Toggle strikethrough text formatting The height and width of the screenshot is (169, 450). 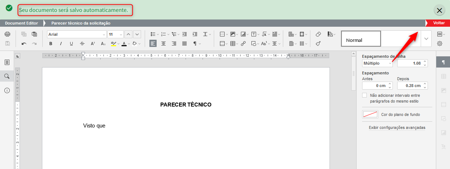pyautogui.click(x=82, y=44)
